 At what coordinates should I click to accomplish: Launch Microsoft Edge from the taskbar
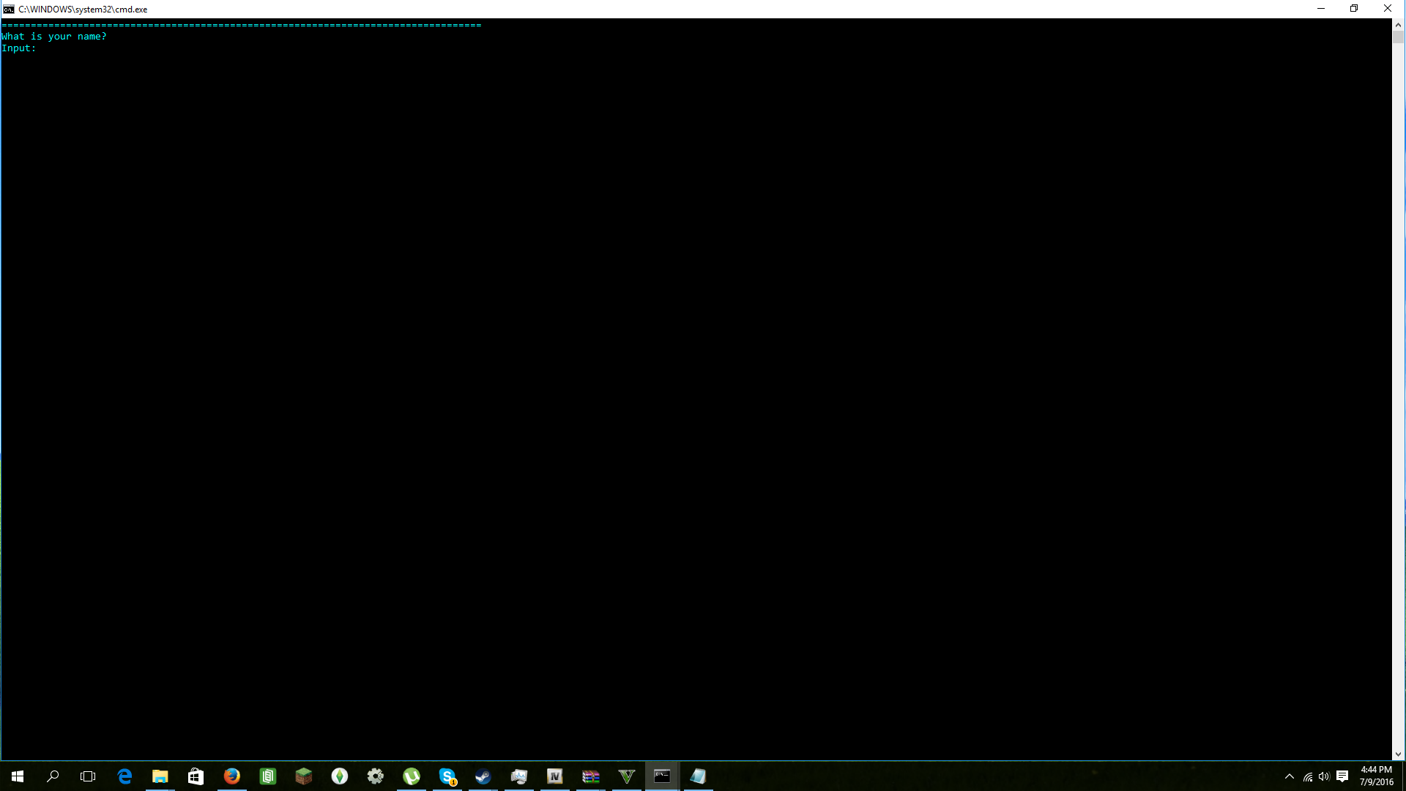[124, 776]
